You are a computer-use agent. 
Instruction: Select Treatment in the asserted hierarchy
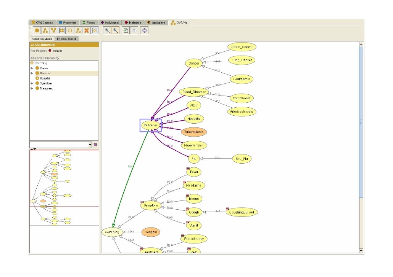pyautogui.click(x=46, y=88)
